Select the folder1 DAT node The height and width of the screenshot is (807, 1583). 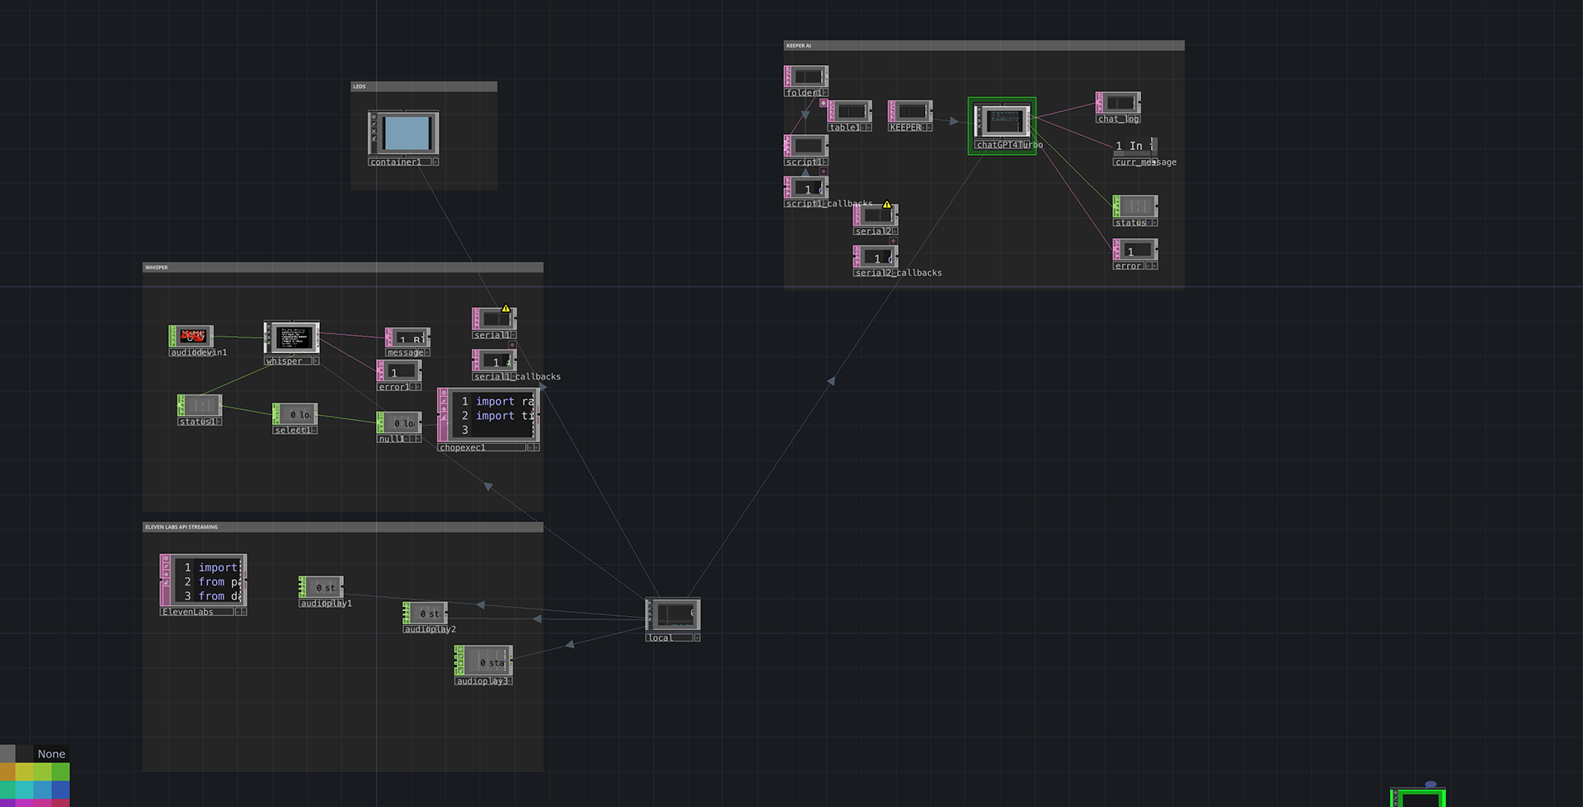click(x=806, y=77)
